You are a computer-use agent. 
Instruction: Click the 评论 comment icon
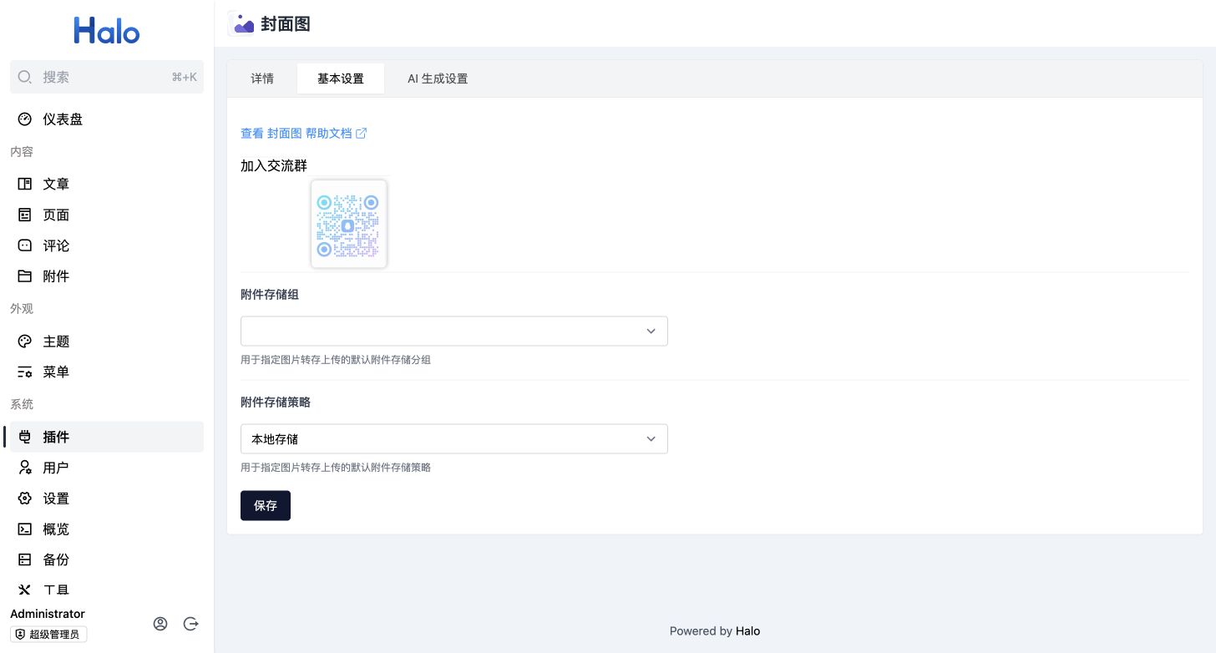point(25,246)
